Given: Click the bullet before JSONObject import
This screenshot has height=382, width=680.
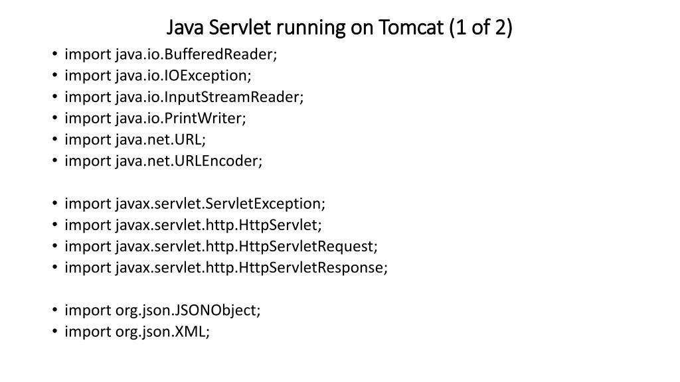Looking at the screenshot, I should [x=54, y=310].
